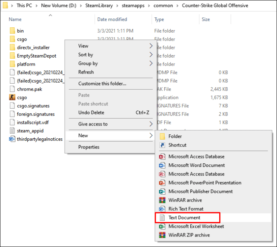This screenshot has width=277, height=247.
Task: Sort by Date modified column header
Action: (112, 19)
